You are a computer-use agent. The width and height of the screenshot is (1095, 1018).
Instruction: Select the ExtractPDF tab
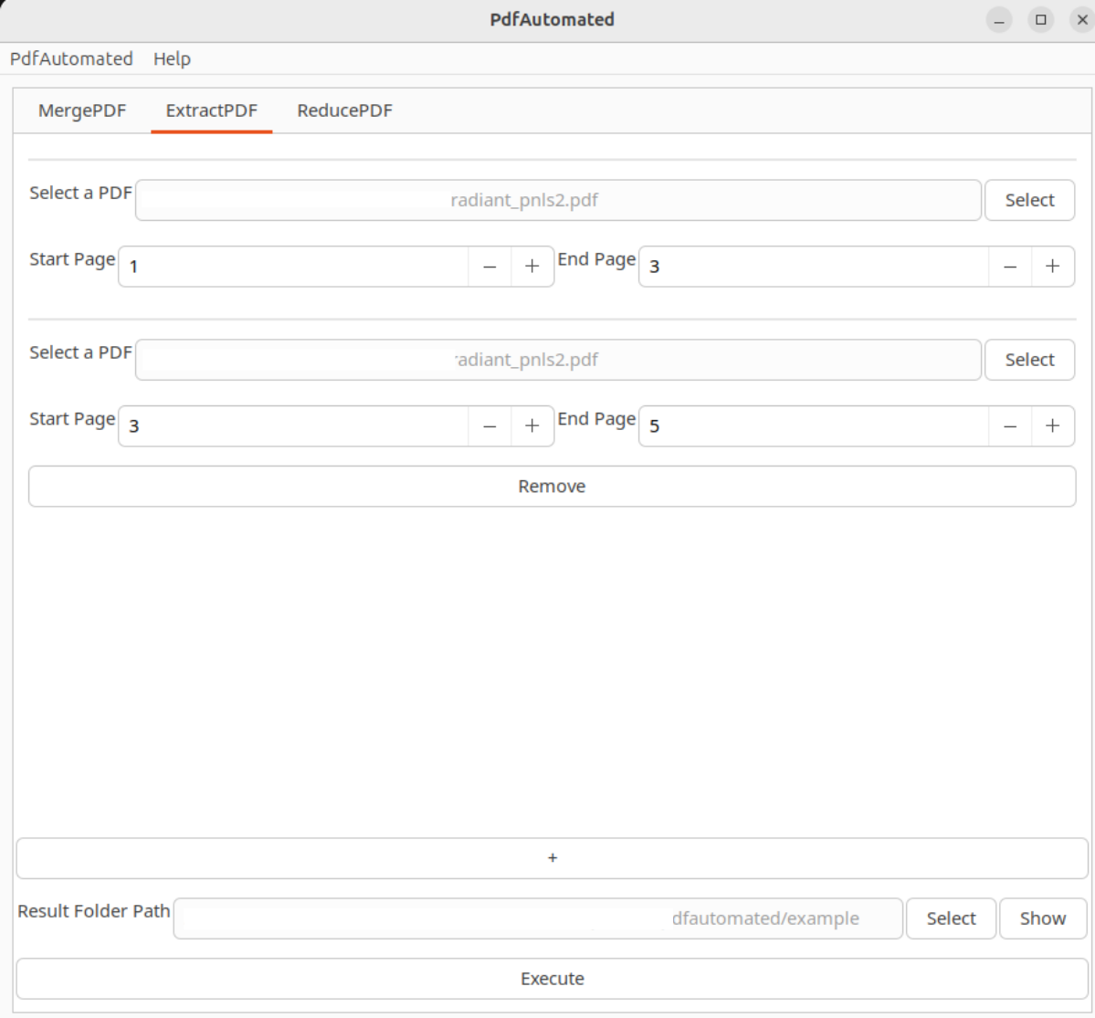[211, 110]
